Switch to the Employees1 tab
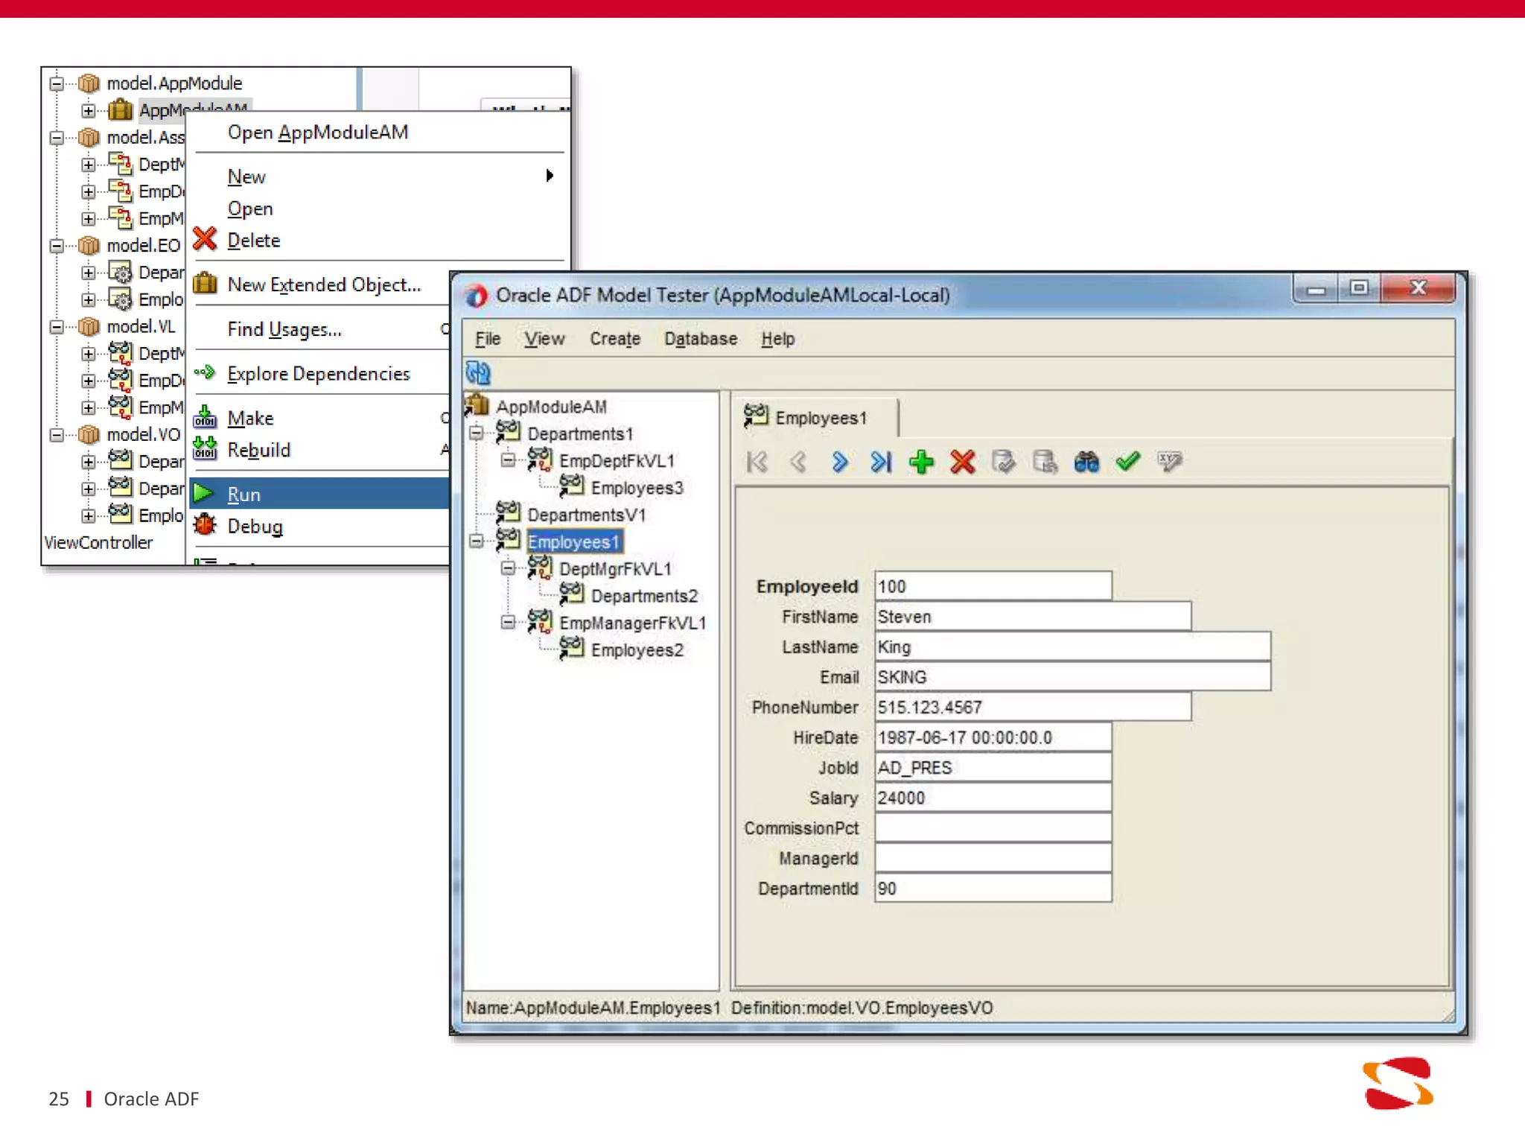Image resolution: width=1525 pixels, height=1144 pixels. 819,417
